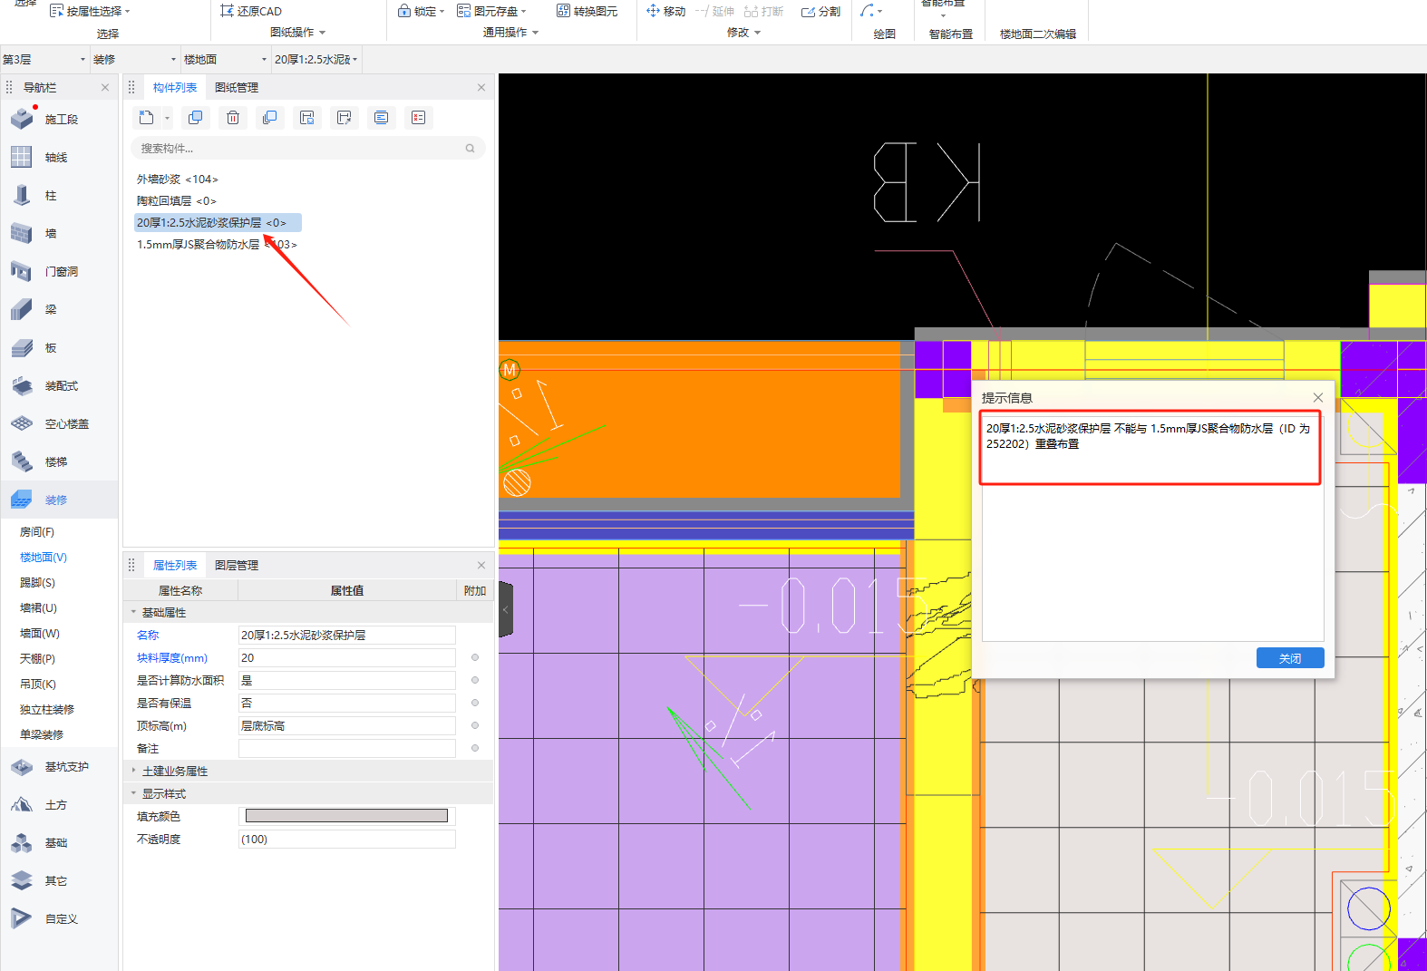Click 关闭 in the 提示信息 dialog
Screen dimensions: 1427x971
tap(1290, 658)
